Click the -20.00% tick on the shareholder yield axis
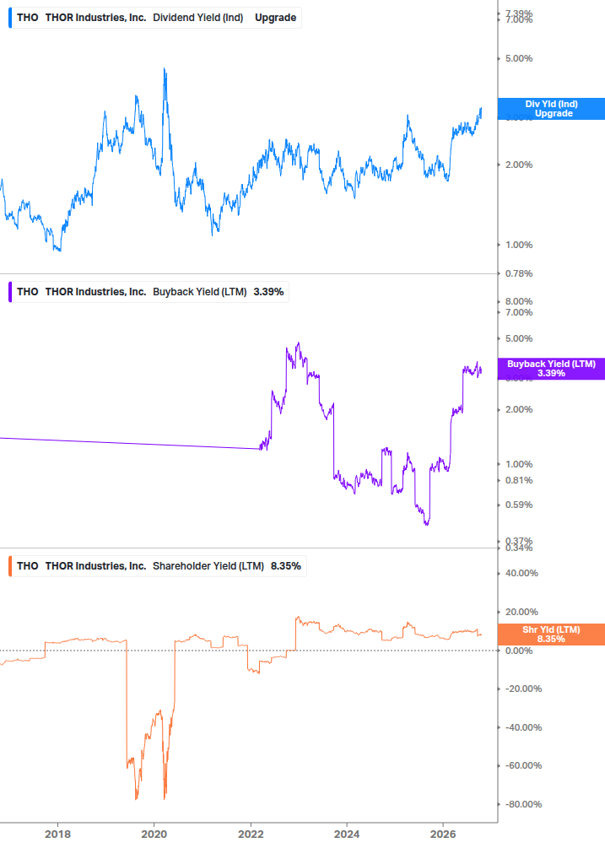 tap(523, 689)
